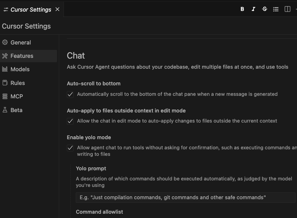Uncheck Auto-scroll to bottom checkbox
This screenshot has height=218, width=297.
pos(70,94)
